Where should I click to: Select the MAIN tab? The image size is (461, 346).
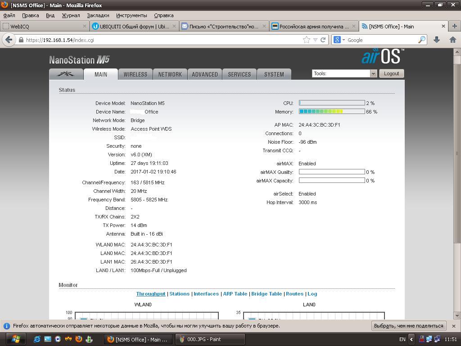click(x=101, y=74)
